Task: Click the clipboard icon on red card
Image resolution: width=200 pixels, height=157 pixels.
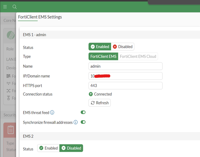Action: 11,130
